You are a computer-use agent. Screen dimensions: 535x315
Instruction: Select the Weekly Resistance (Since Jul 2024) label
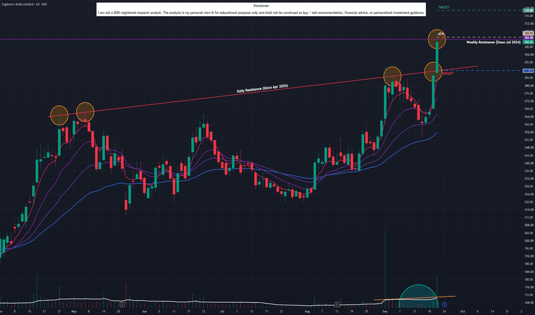click(x=493, y=42)
